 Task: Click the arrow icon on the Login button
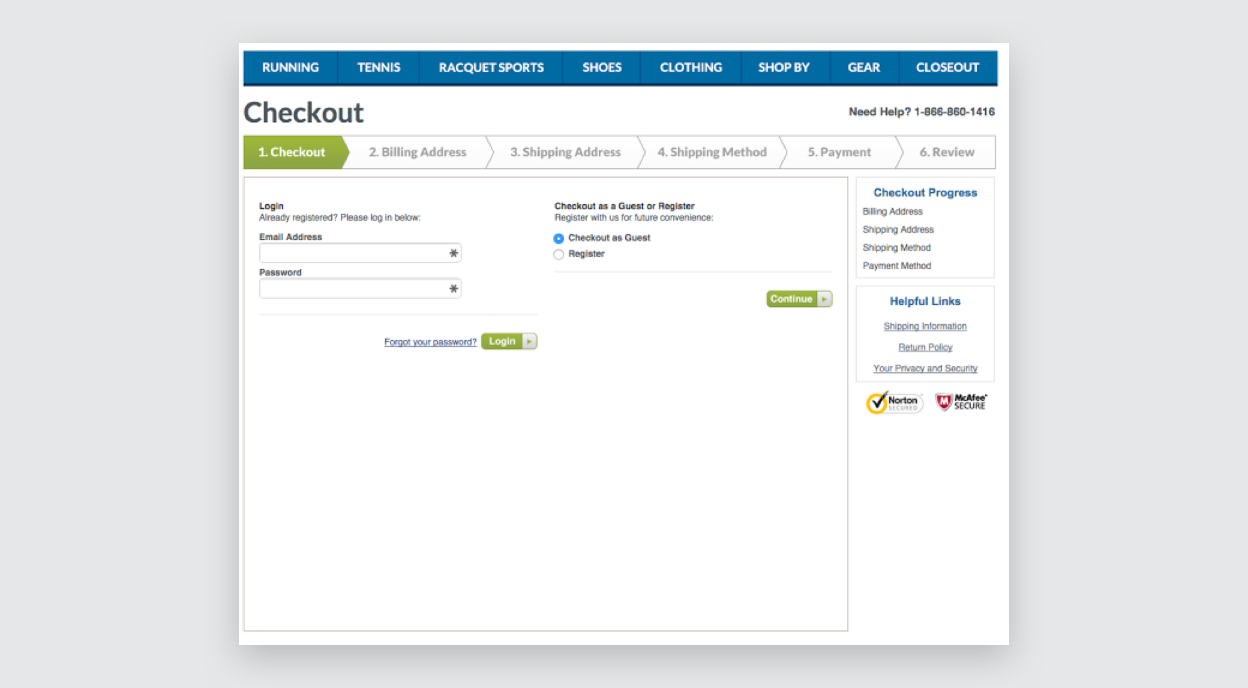coord(529,341)
